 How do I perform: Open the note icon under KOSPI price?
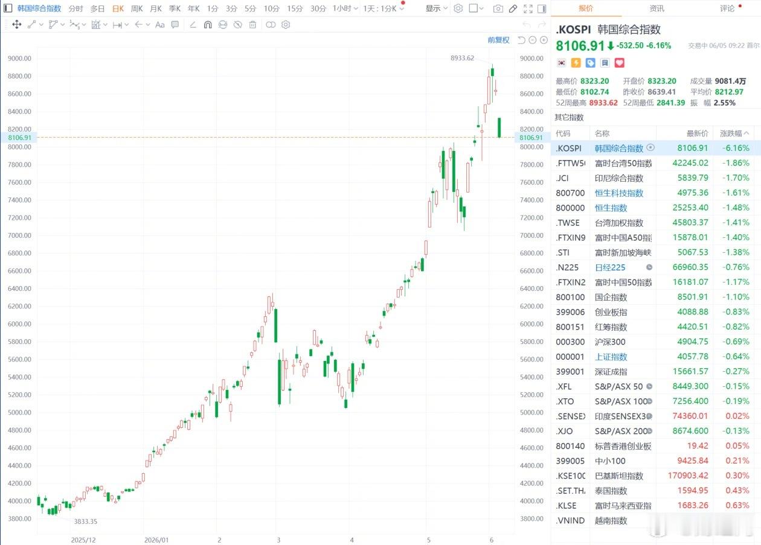pos(605,63)
